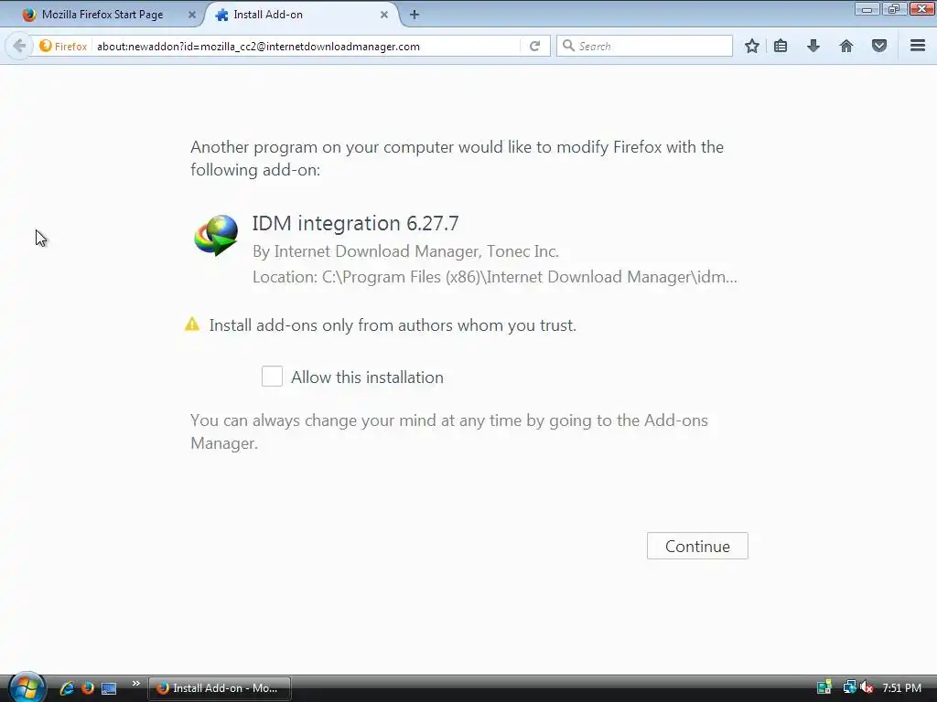Image resolution: width=937 pixels, height=702 pixels.
Task: Click the 7:51 PM clock
Action: point(901,688)
